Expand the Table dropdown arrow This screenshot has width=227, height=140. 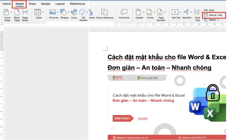click(x=43, y=12)
